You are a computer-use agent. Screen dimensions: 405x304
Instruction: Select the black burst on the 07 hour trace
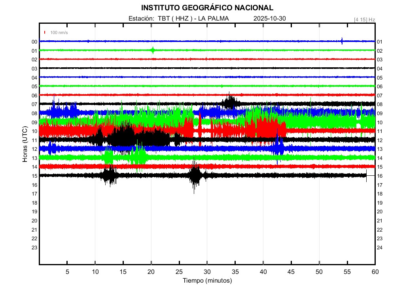pyautogui.click(x=229, y=103)
